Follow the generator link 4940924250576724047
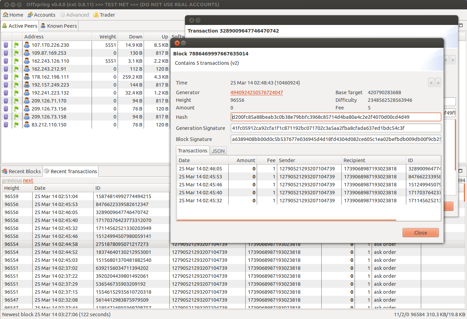The width and height of the screenshot is (467, 319). pos(257,92)
